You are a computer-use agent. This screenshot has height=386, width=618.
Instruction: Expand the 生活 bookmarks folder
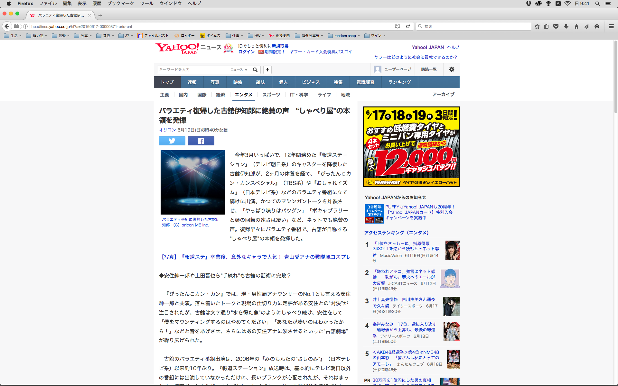[13, 36]
